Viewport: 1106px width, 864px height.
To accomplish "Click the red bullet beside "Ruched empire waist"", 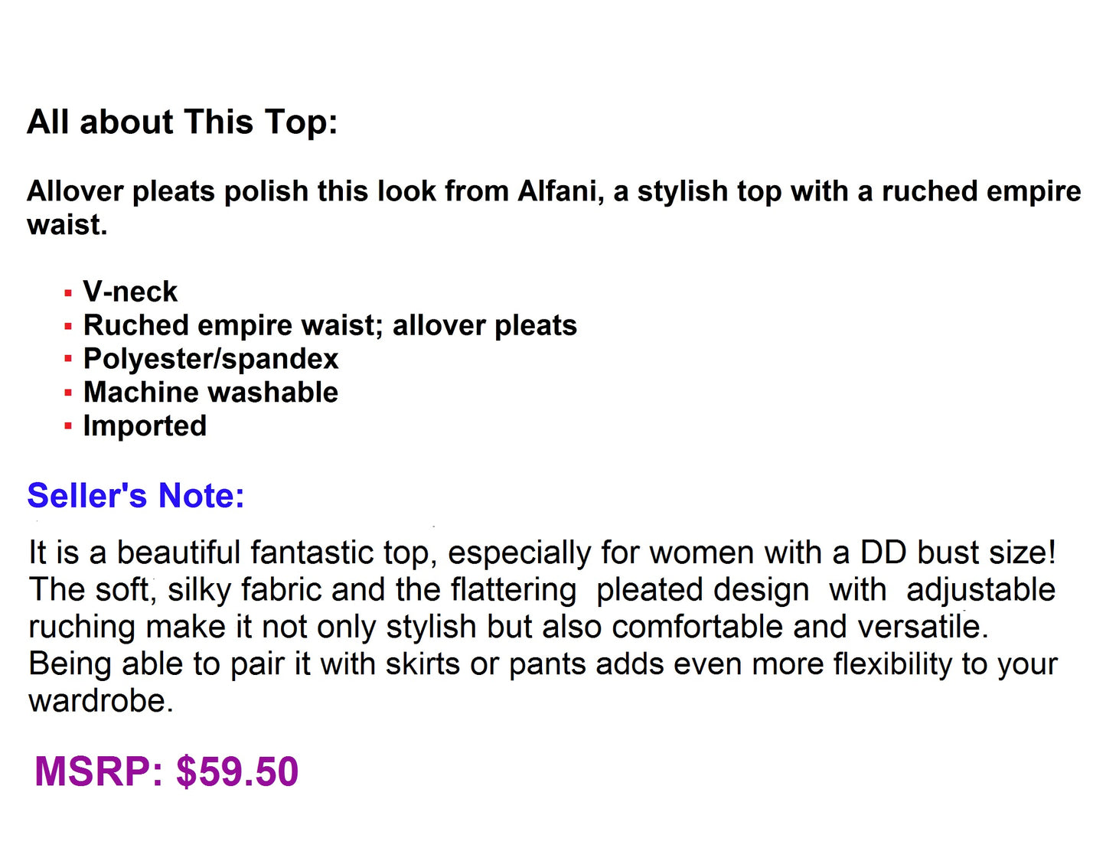I will coord(68,327).
